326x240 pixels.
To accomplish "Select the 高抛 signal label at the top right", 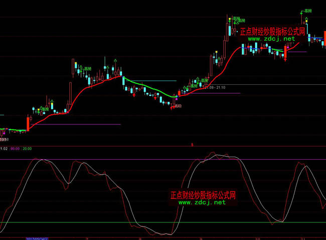I will [x=306, y=11].
